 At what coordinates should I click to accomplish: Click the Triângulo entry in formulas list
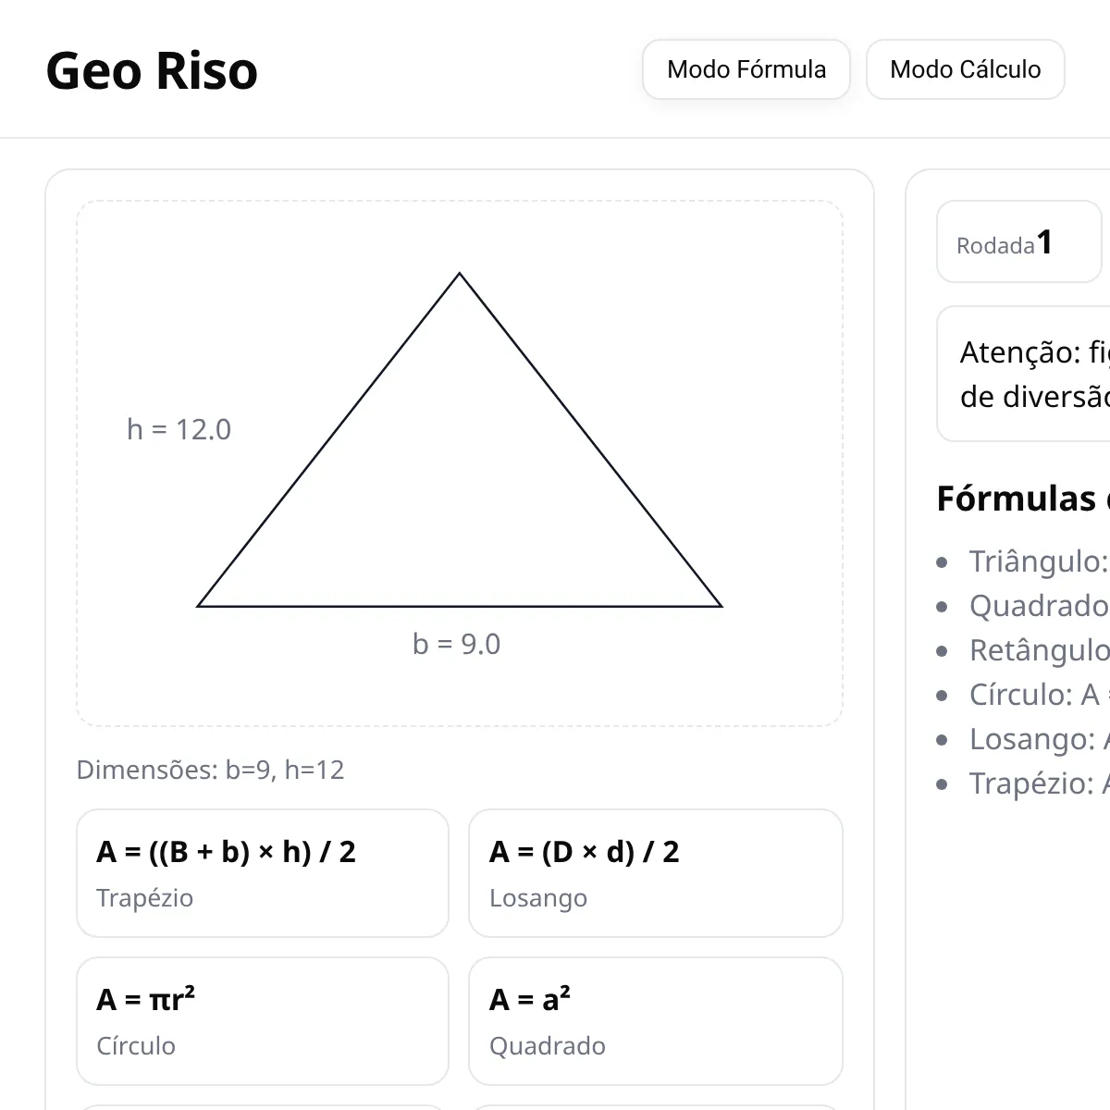coord(1038,561)
